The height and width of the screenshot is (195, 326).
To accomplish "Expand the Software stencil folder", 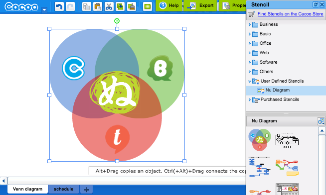I will coord(250,62).
